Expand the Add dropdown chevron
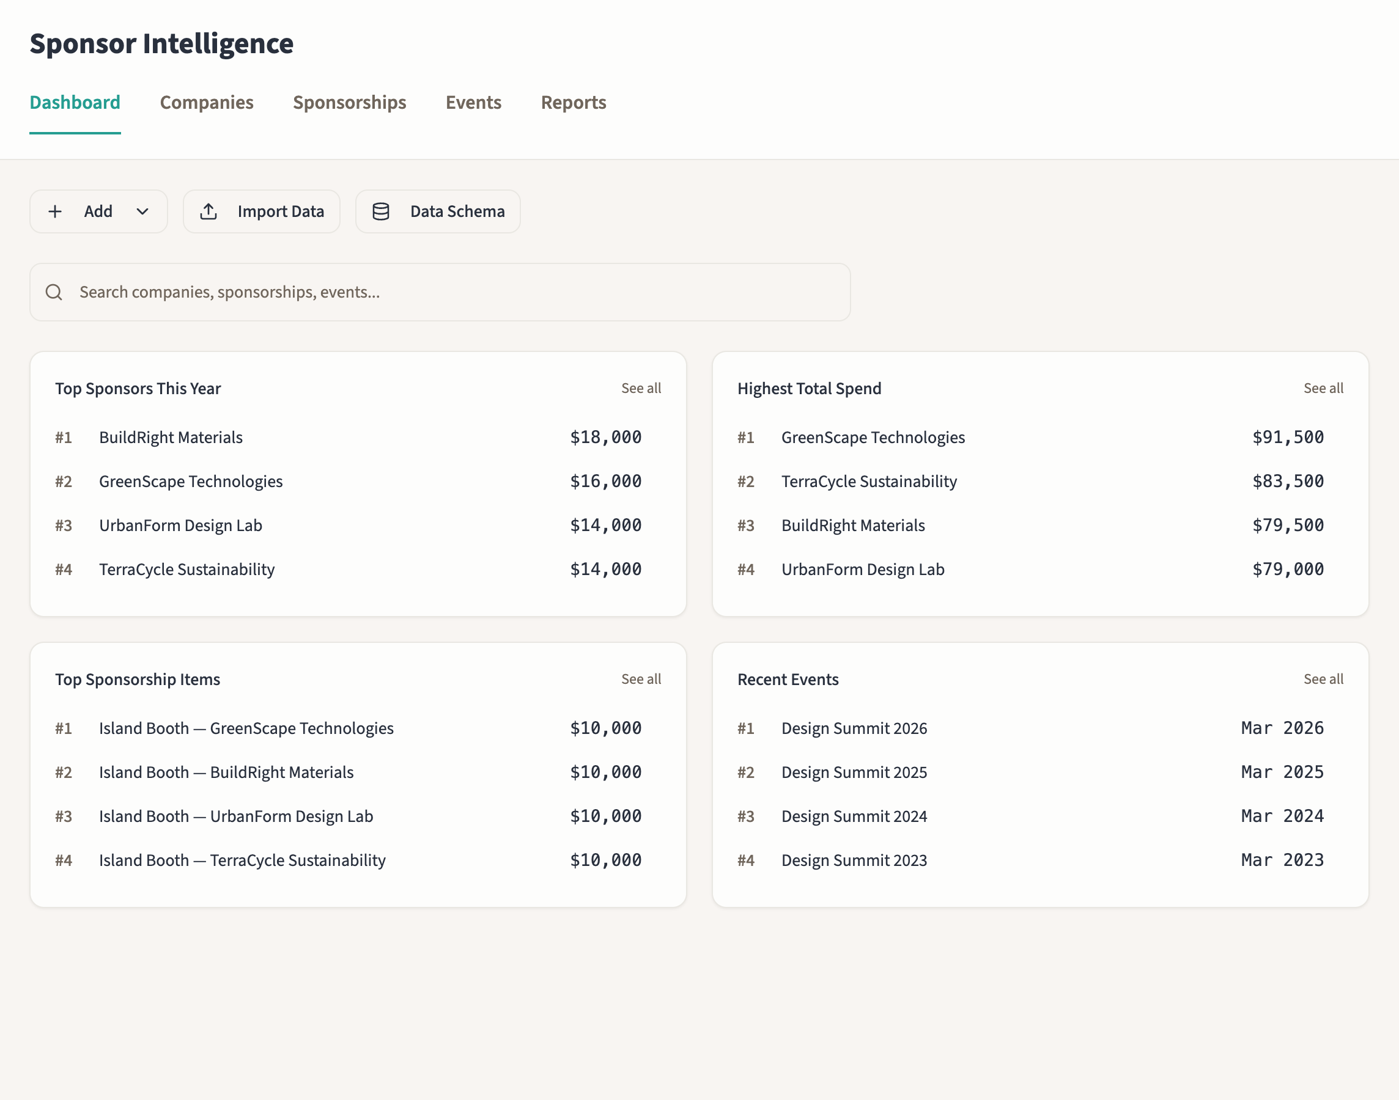1399x1100 pixels. 142,211
